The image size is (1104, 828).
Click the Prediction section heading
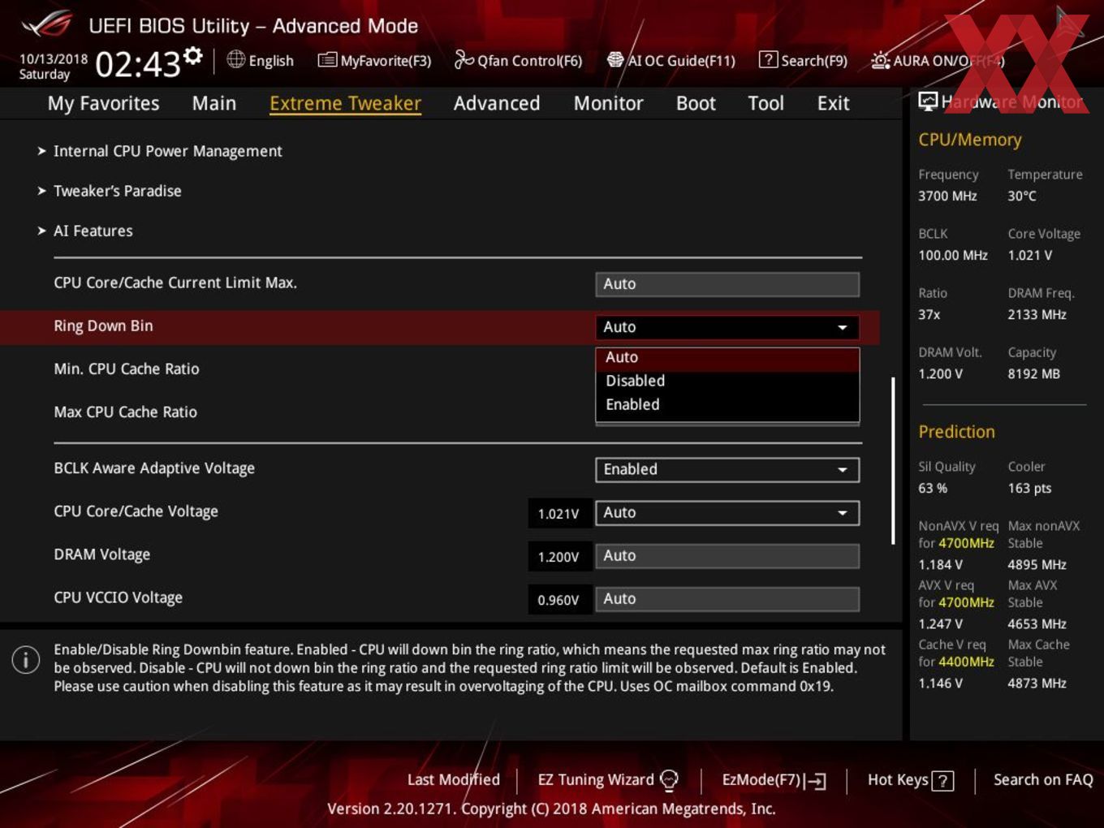click(x=956, y=432)
